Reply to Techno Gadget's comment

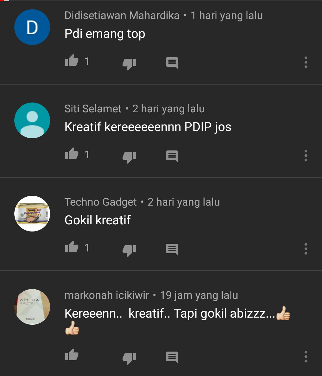coord(172,249)
